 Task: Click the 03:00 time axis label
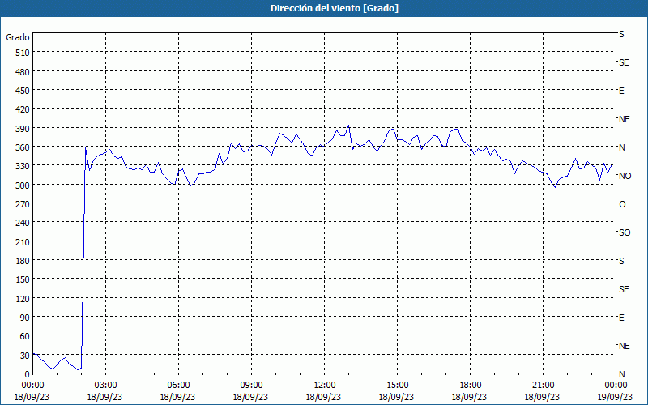coord(105,386)
